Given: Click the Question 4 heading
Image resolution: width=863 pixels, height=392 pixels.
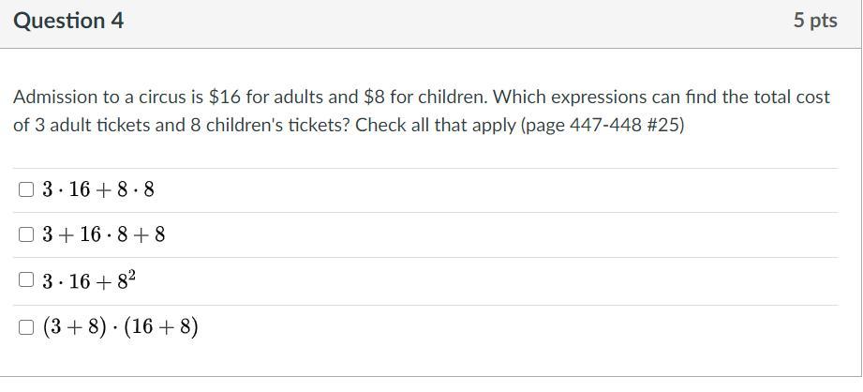Looking at the screenshot, I should point(68,21).
